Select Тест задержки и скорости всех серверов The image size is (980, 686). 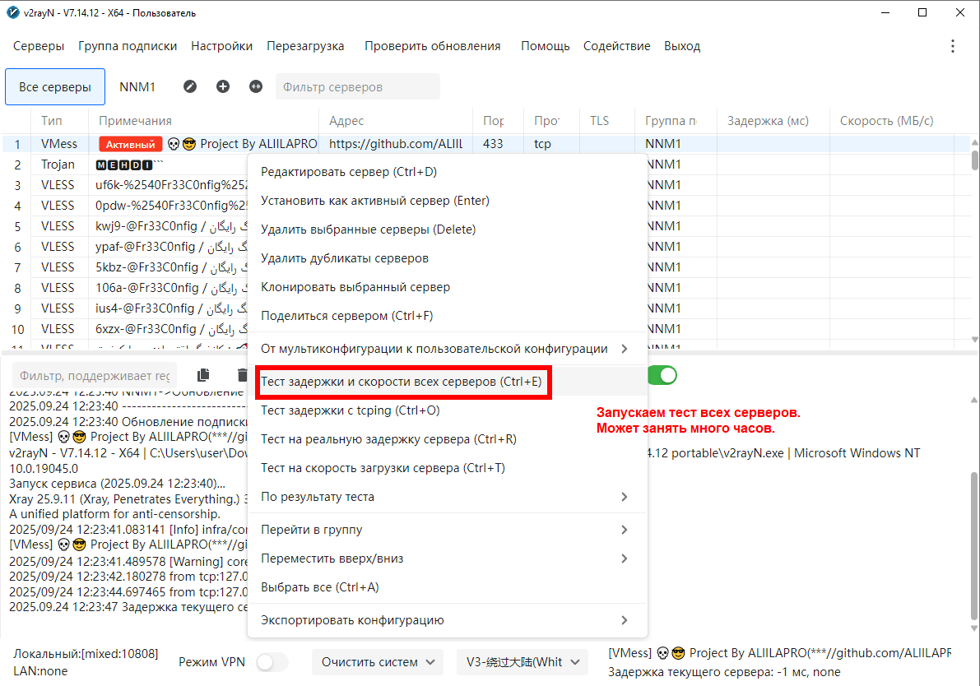tap(402, 382)
